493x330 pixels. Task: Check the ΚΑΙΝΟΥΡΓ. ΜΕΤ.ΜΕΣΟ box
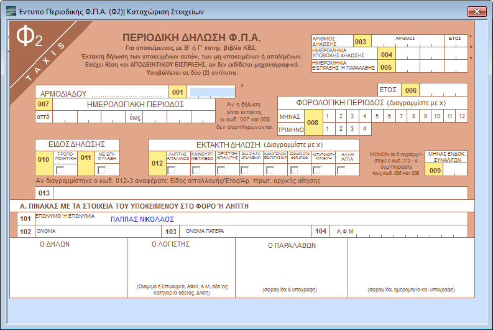[196, 171]
